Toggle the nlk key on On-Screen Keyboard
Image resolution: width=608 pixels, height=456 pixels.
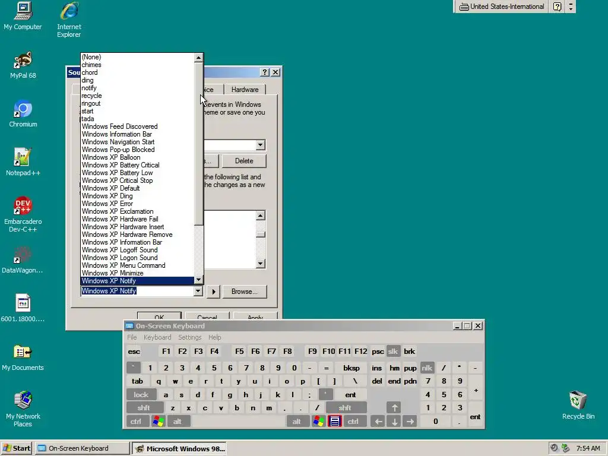click(x=427, y=368)
